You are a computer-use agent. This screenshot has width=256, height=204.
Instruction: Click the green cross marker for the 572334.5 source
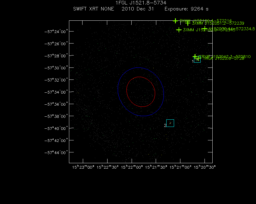pos(205,29)
